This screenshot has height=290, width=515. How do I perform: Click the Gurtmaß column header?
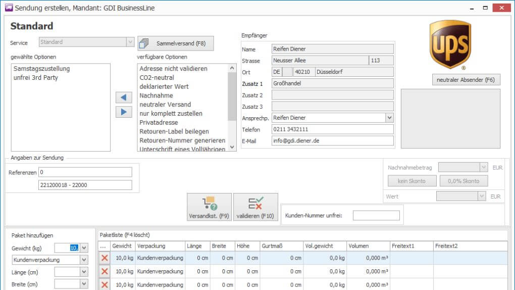281,246
